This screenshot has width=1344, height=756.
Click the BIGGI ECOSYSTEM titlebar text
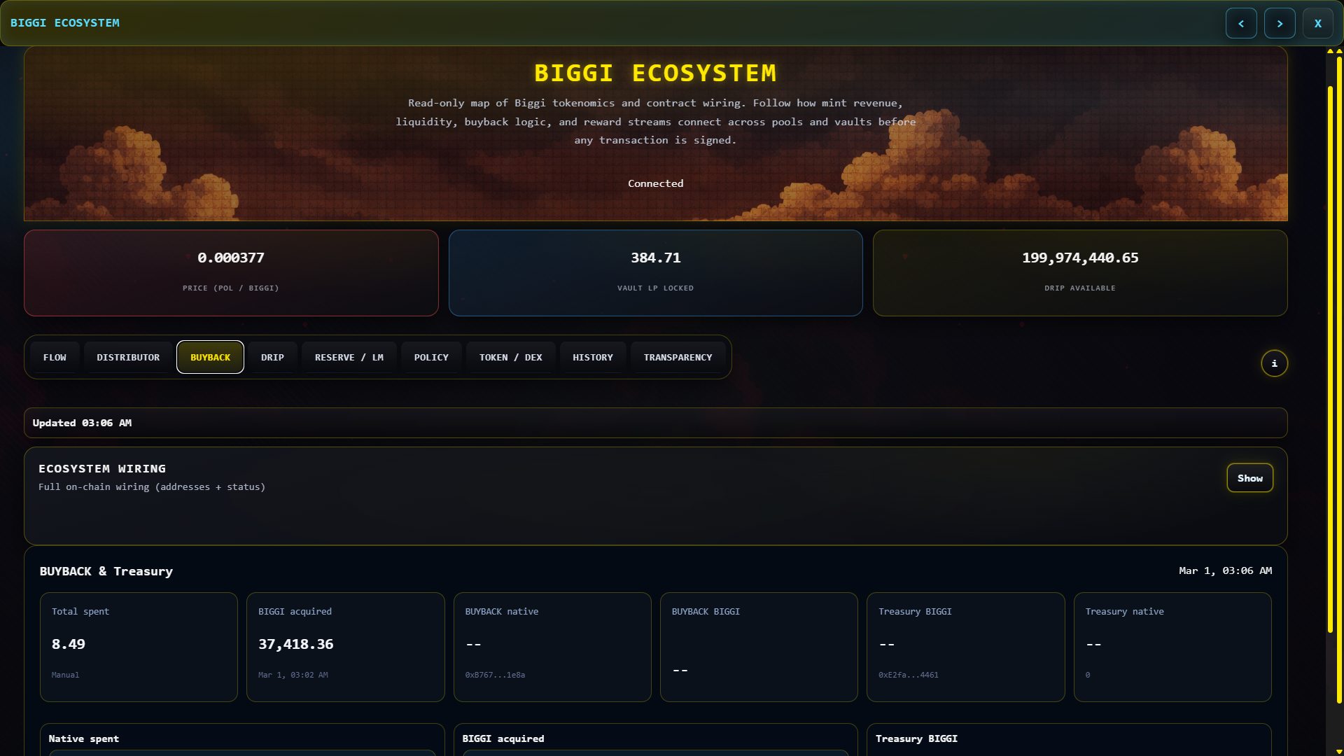click(65, 22)
